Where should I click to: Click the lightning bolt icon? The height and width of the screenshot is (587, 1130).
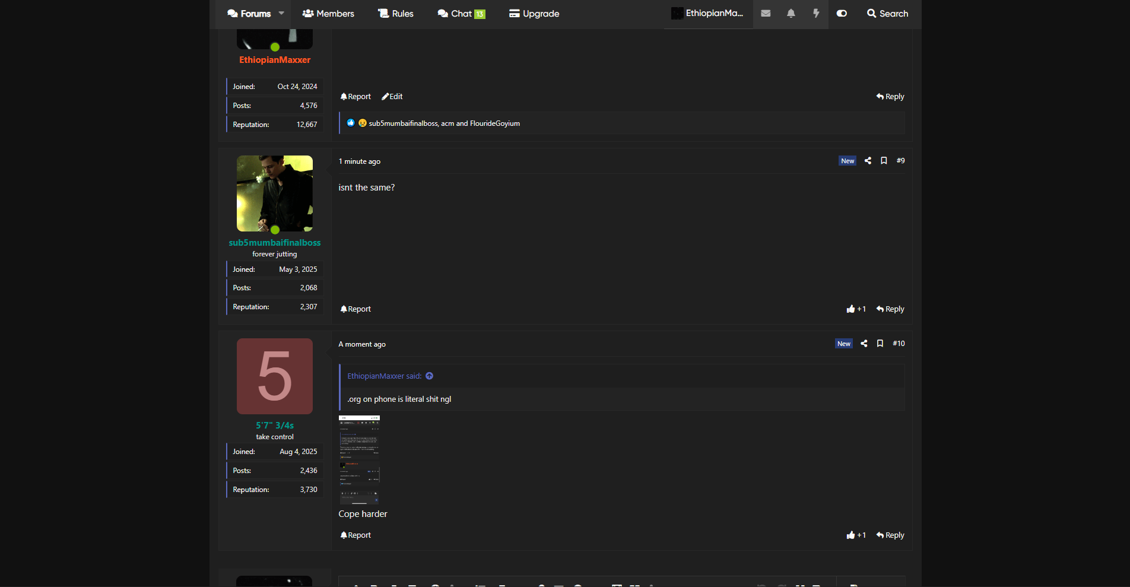[x=816, y=14]
